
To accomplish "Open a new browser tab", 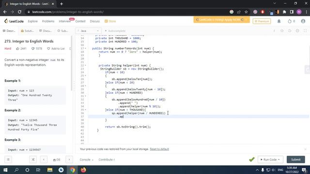I will [62, 4].
